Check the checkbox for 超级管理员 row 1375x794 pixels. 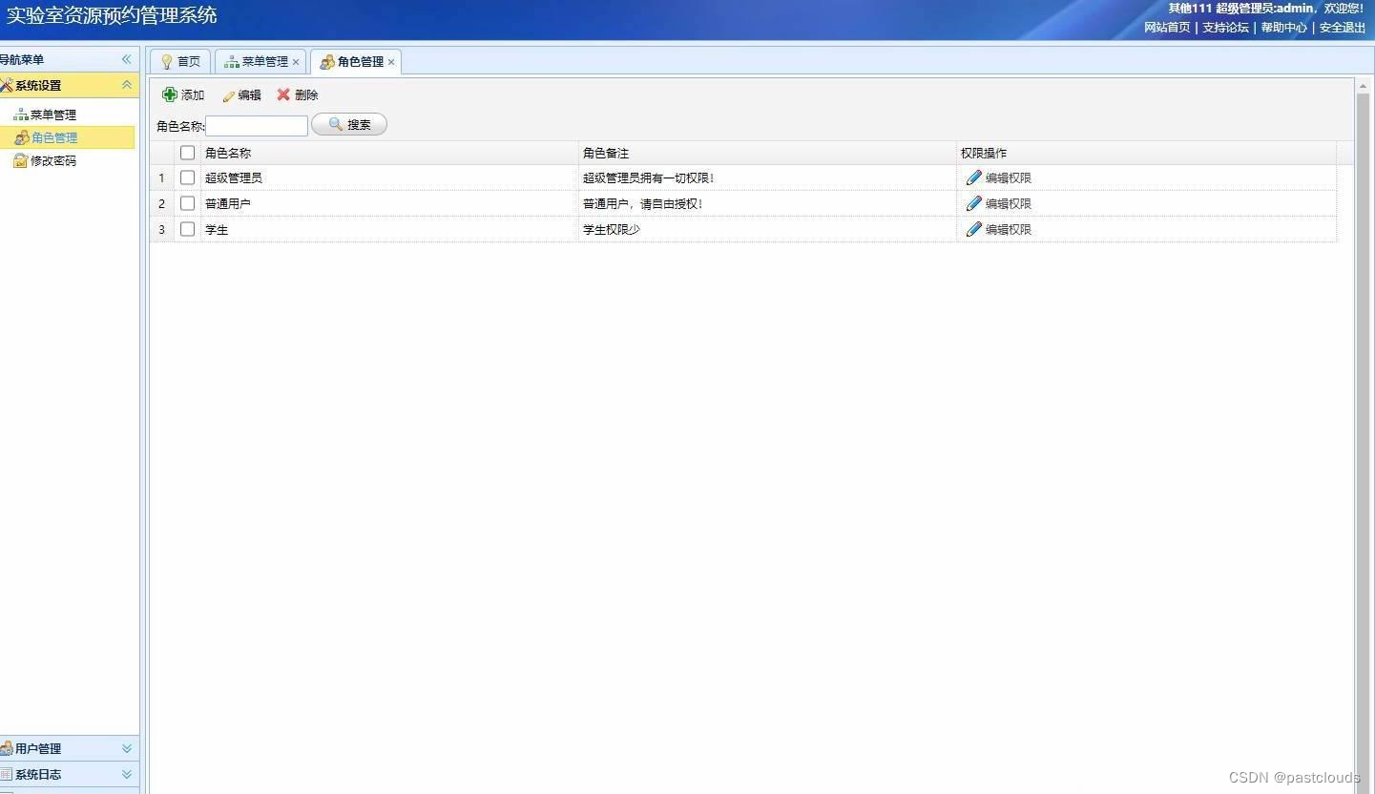[x=187, y=178]
